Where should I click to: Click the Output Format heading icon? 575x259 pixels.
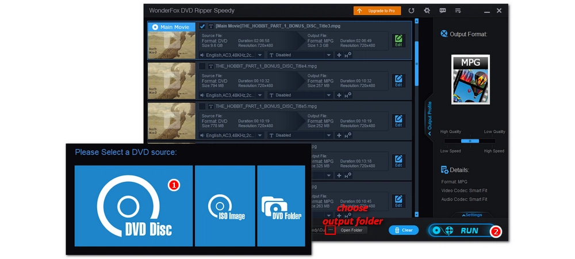click(x=444, y=34)
